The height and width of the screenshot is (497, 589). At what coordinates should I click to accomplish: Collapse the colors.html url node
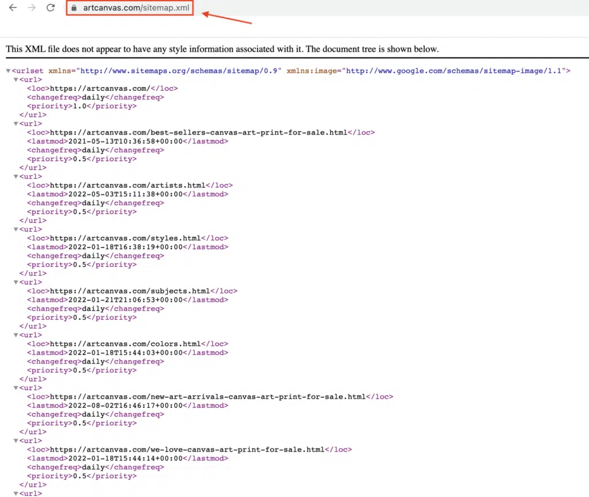click(x=16, y=335)
